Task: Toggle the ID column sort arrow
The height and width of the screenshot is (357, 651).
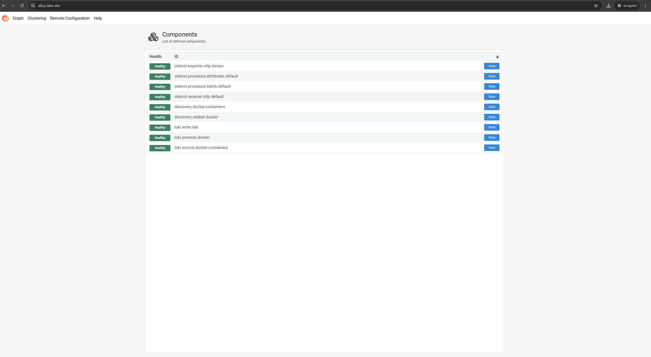Action: [x=497, y=56]
